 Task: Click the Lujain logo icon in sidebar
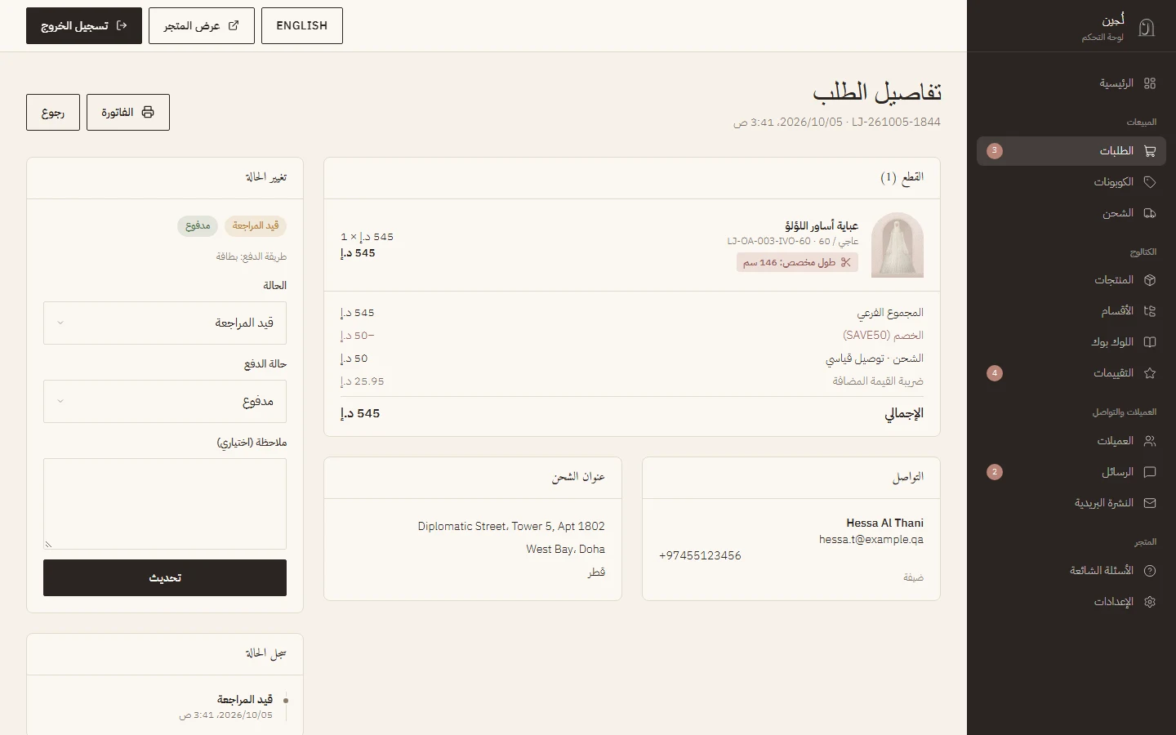pyautogui.click(x=1147, y=28)
